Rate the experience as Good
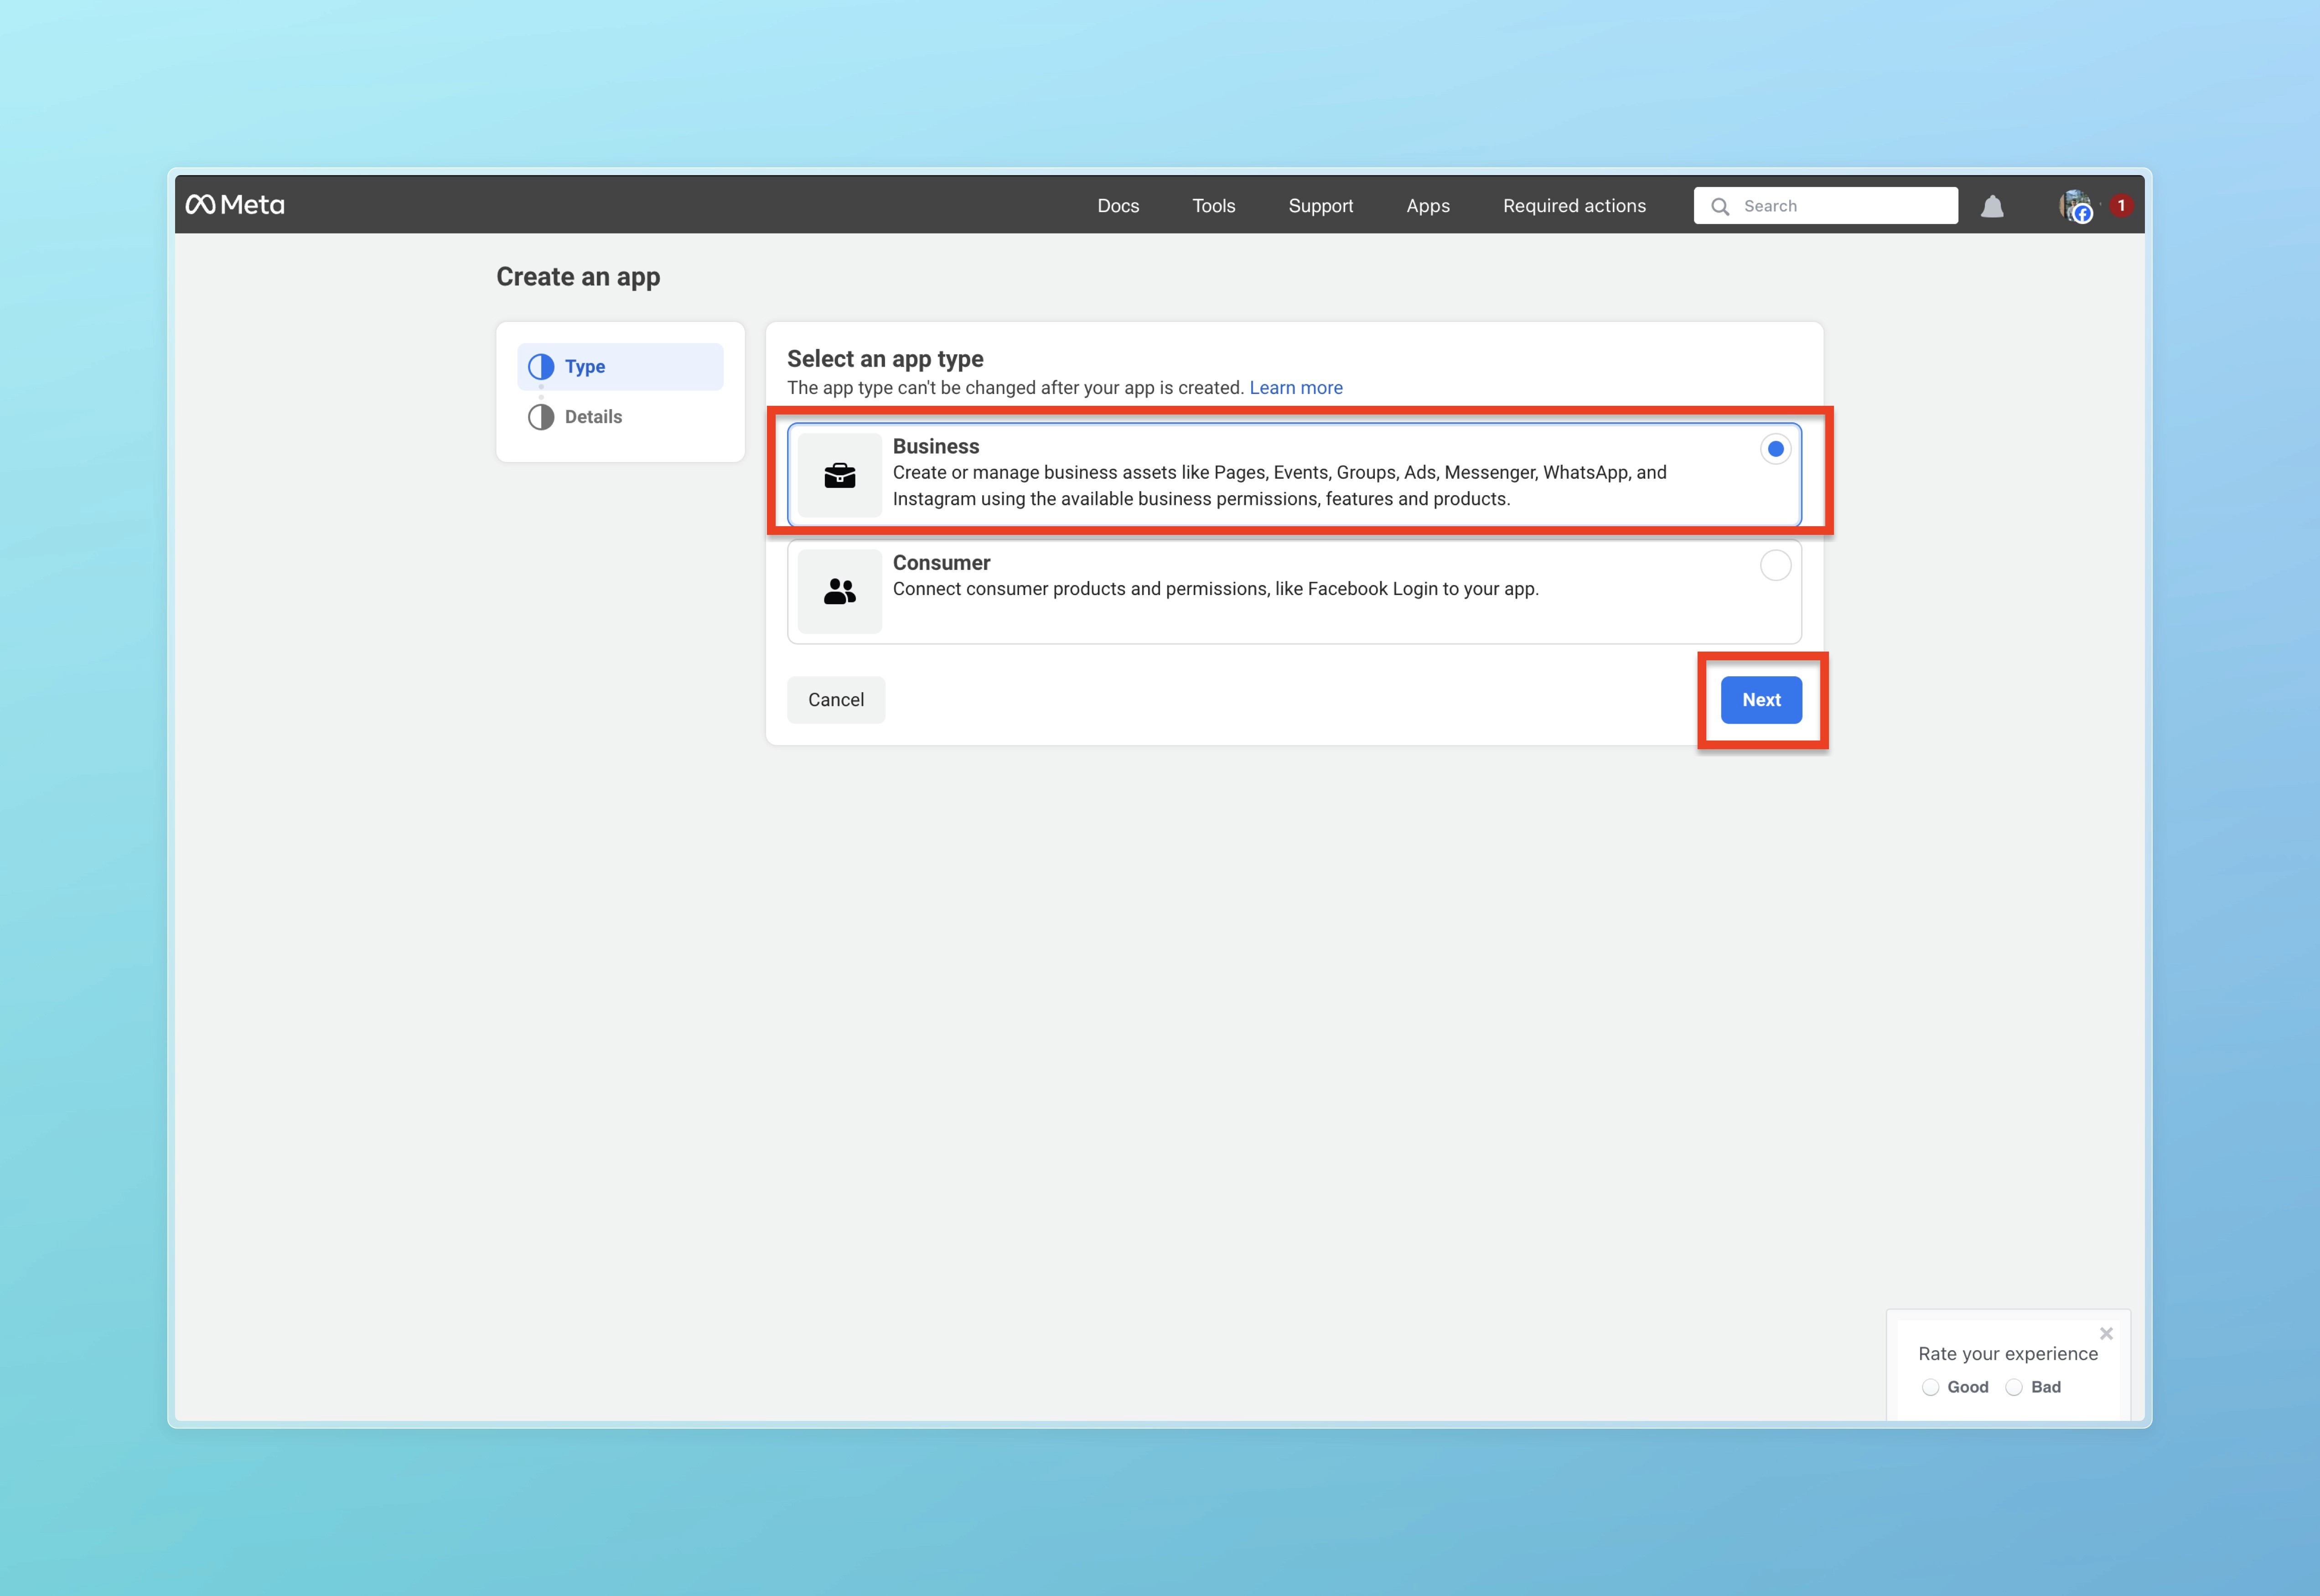 tap(1931, 1387)
